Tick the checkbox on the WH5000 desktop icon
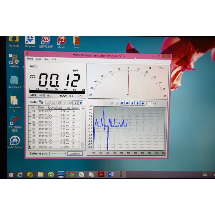 10,56
